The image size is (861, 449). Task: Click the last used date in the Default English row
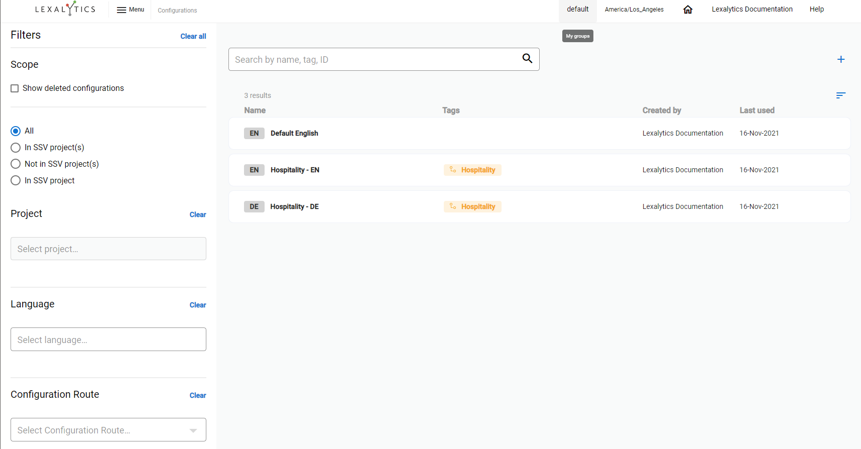[759, 133]
